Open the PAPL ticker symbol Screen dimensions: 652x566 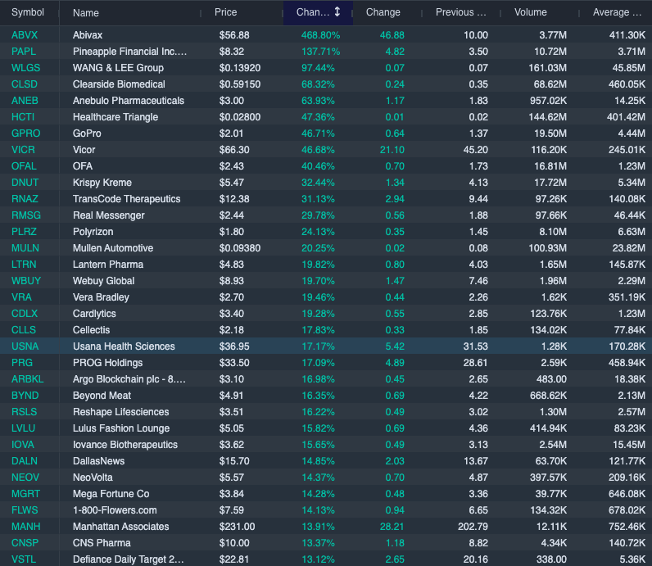(24, 52)
